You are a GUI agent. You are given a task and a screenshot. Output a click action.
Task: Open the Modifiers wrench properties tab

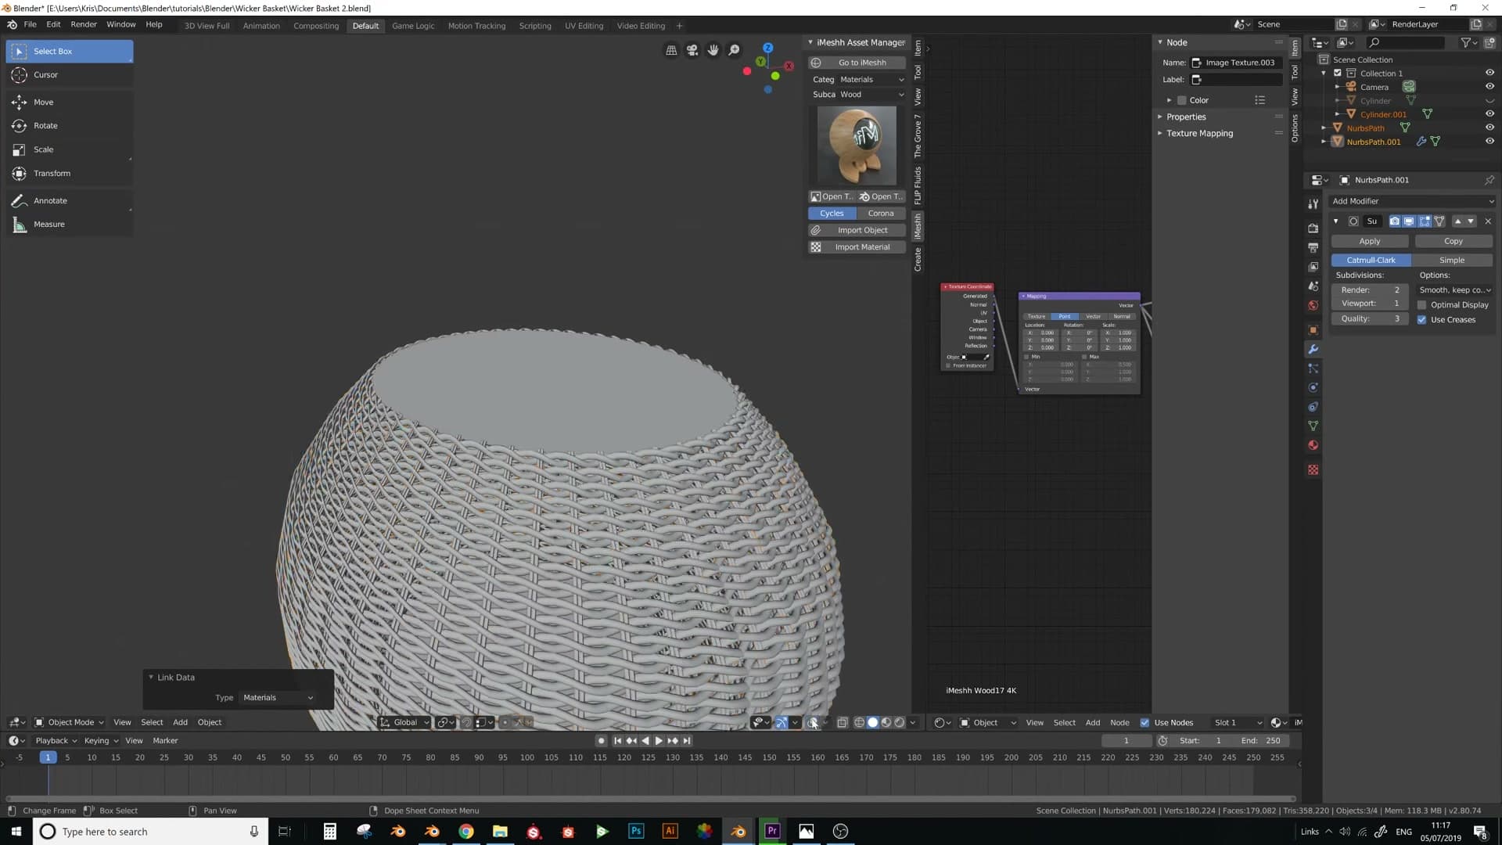(x=1313, y=349)
